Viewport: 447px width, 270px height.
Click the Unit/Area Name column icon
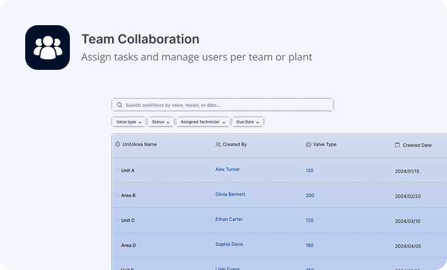tap(118, 144)
